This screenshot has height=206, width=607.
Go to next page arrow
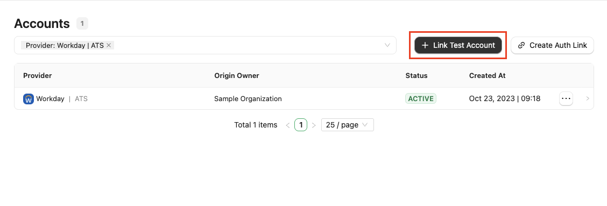click(314, 125)
